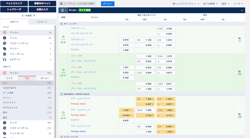Star the 2-0 Rayong FC match
250x138 pixels.
pos(63,70)
